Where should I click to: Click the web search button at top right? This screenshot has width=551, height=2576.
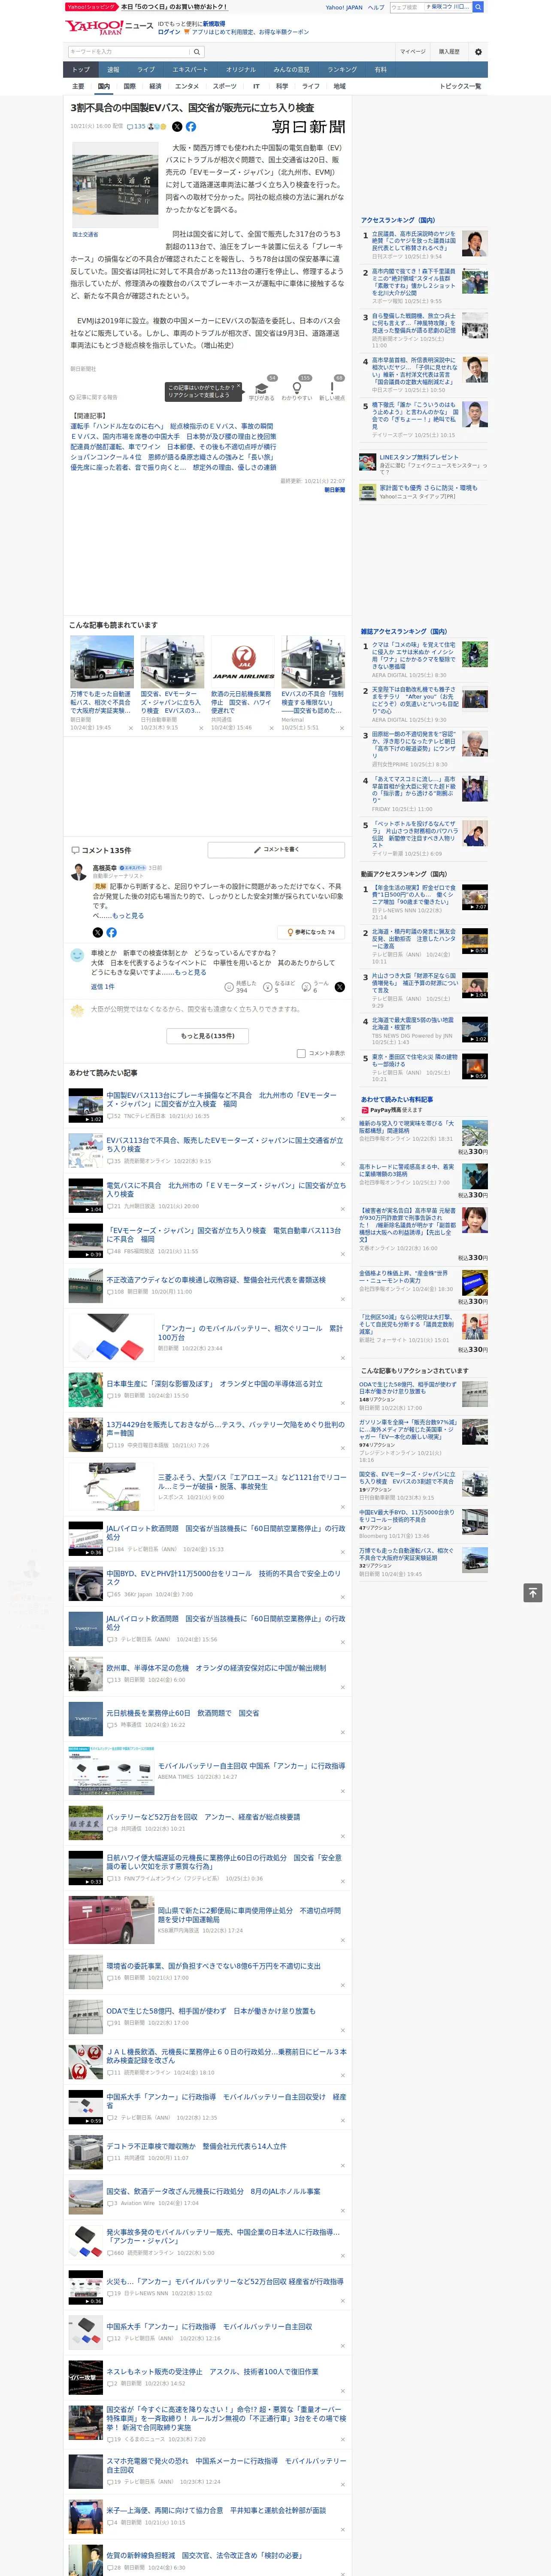(478, 7)
